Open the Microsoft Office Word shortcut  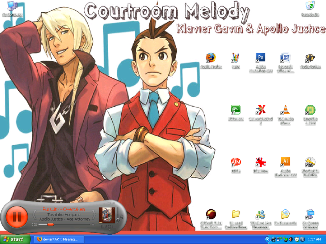click(x=285, y=63)
